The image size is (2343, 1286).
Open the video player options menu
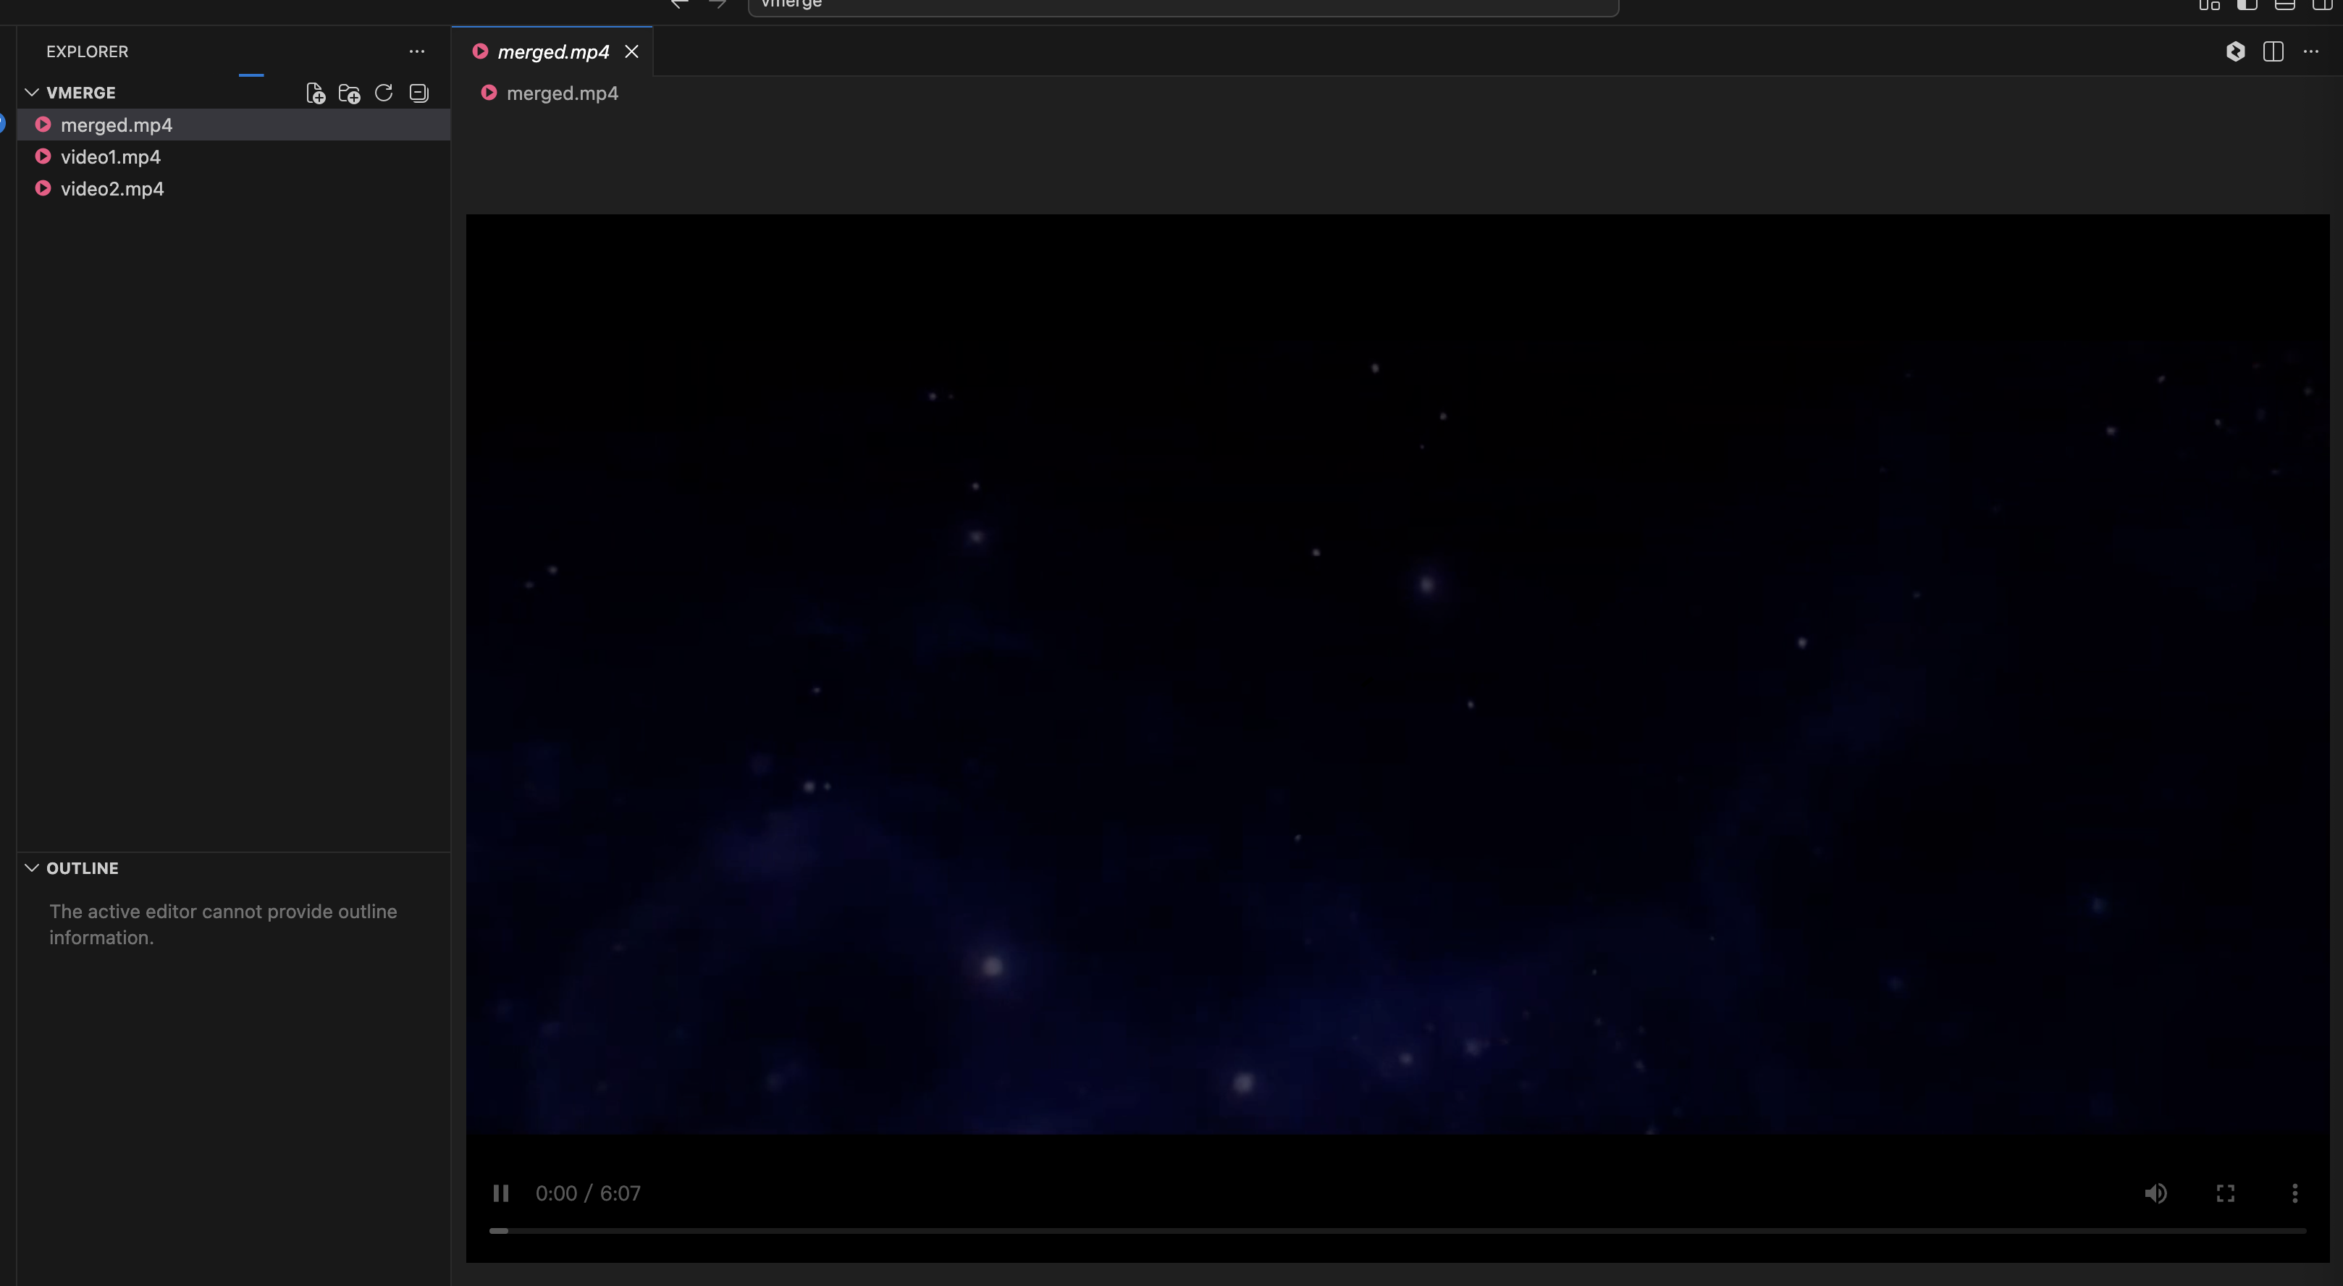[x=2294, y=1193]
